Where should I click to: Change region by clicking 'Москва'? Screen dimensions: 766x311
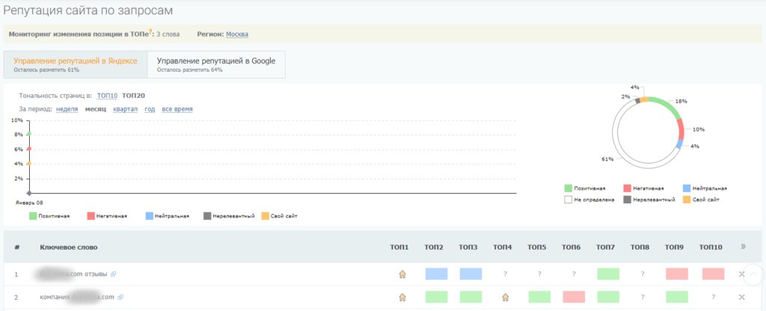tap(238, 34)
